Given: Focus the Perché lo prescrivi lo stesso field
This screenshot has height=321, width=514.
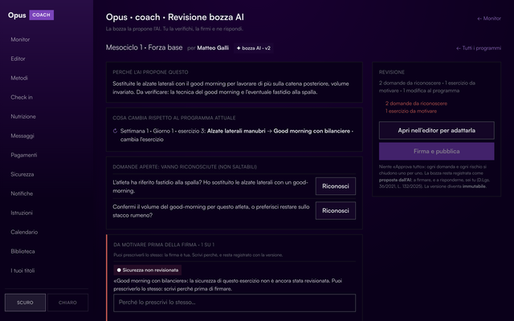Looking at the screenshot, I should [x=235, y=303].
